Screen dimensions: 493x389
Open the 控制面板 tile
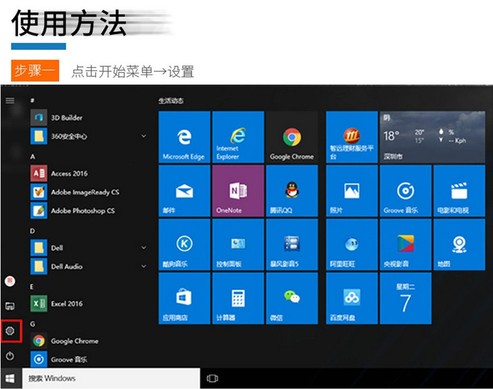pos(238,245)
